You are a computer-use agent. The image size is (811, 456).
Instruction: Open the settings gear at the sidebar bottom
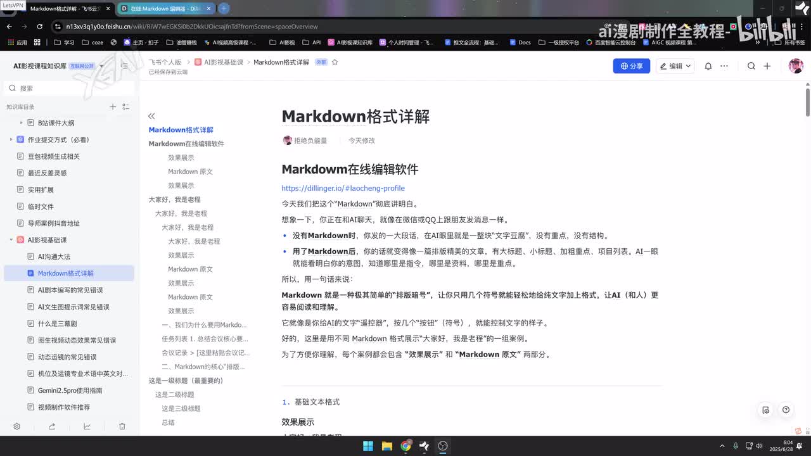pos(17,426)
